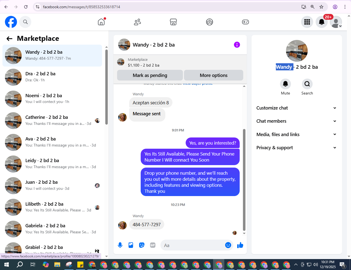This screenshot has width=351, height=270.
Task: Open Chrome three-dot menu
Action: coord(345,7)
